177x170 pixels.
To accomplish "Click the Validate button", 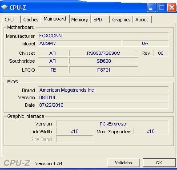I will pos(123,163).
